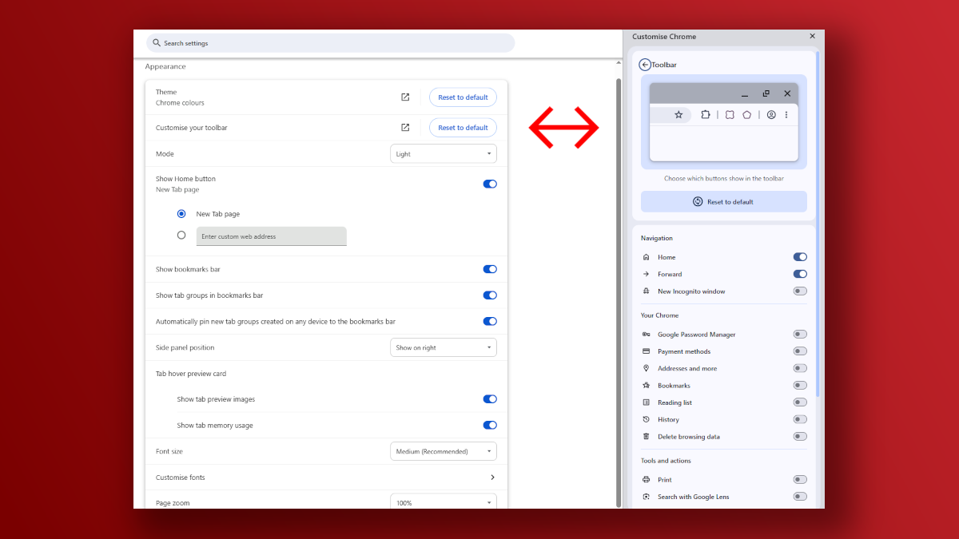Viewport: 959px width, 539px height.
Task: Open the Mode dropdown
Action: pos(444,153)
